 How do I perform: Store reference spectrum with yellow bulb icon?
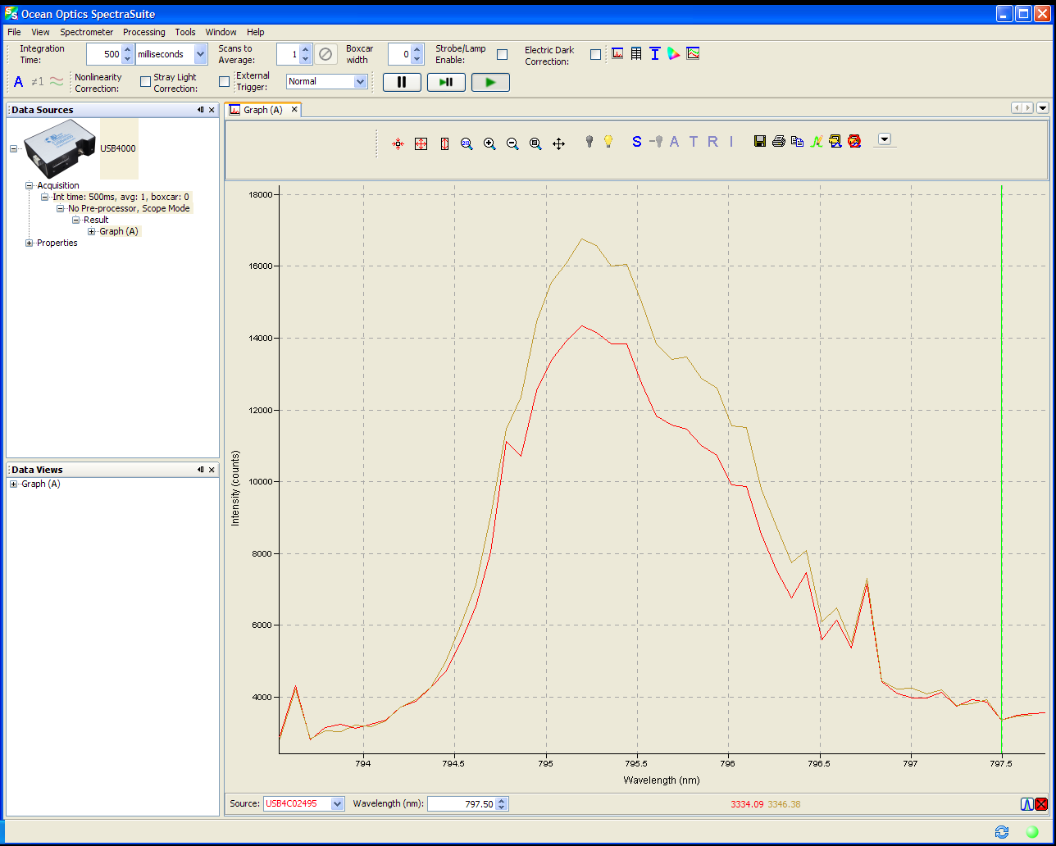click(x=608, y=142)
